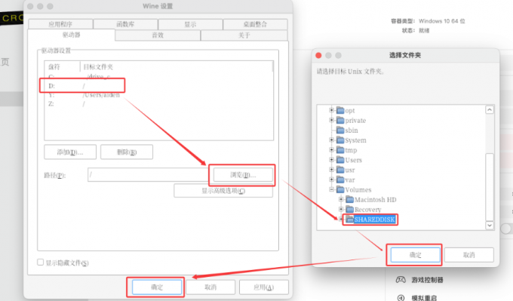Click the Macintosh HD folder icon

point(350,199)
